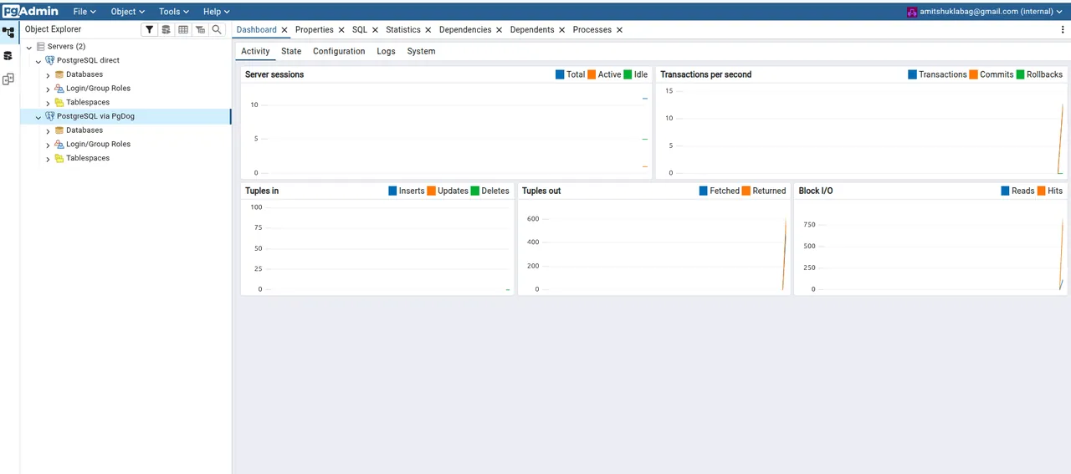Open the Query Tool toolbar icon
This screenshot has width=1071, height=474.
point(166,29)
